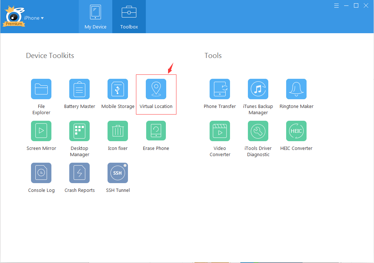Screen dimensions: 374x263
Task: Maximize the iTools window
Action: pyautogui.click(x=356, y=6)
